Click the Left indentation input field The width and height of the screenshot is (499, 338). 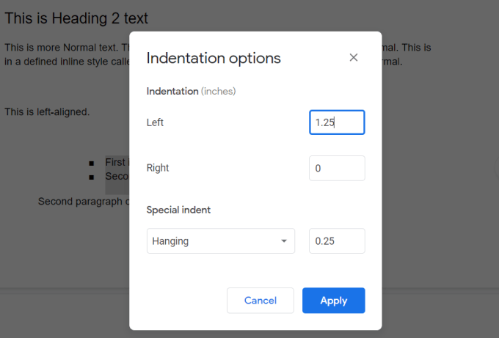337,122
